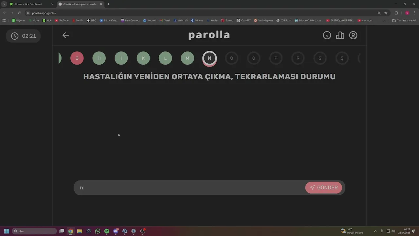Open the Bilyoner bookmark
This screenshot has height=236, width=419.
18,20
